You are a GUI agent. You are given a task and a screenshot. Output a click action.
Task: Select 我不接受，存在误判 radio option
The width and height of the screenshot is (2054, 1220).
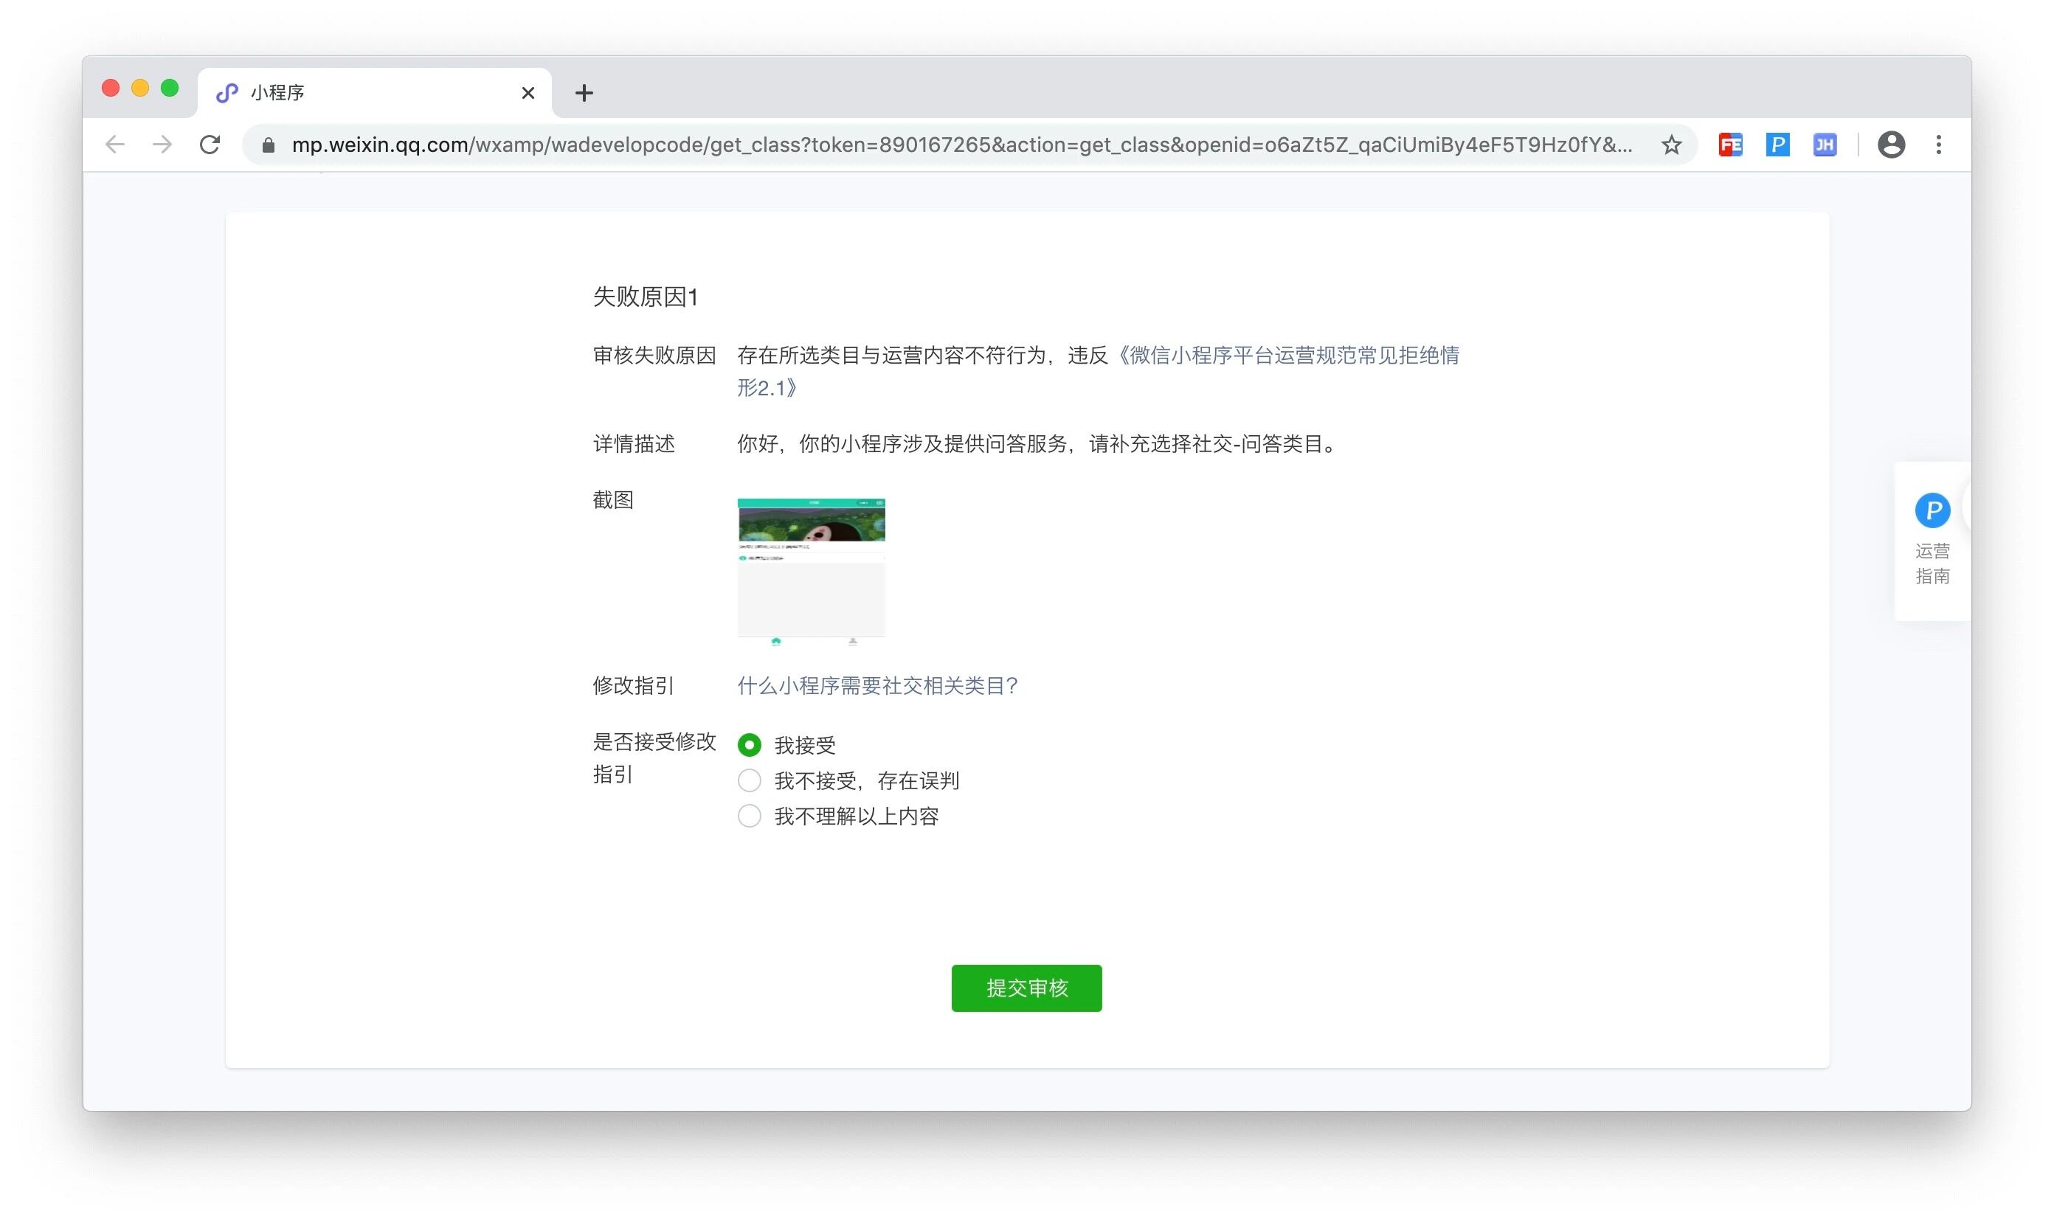tap(749, 780)
